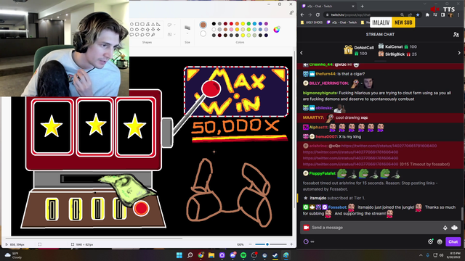Open the channel points icon below chat
This screenshot has height=261, width=465.
point(306,241)
